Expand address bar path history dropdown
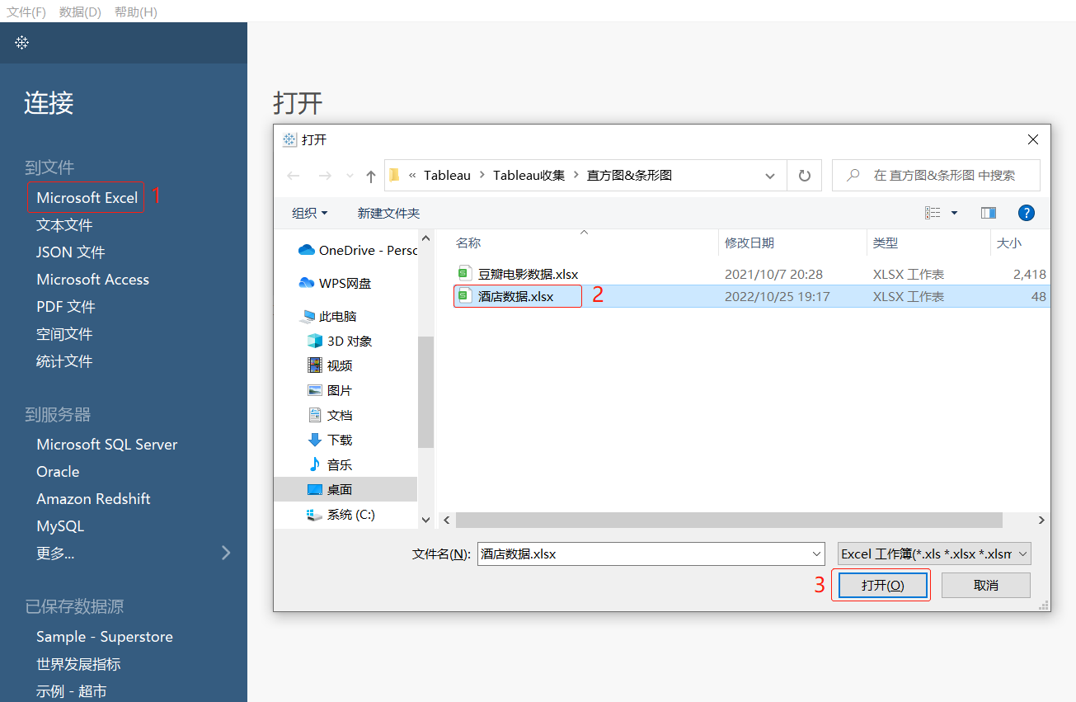 click(770, 176)
